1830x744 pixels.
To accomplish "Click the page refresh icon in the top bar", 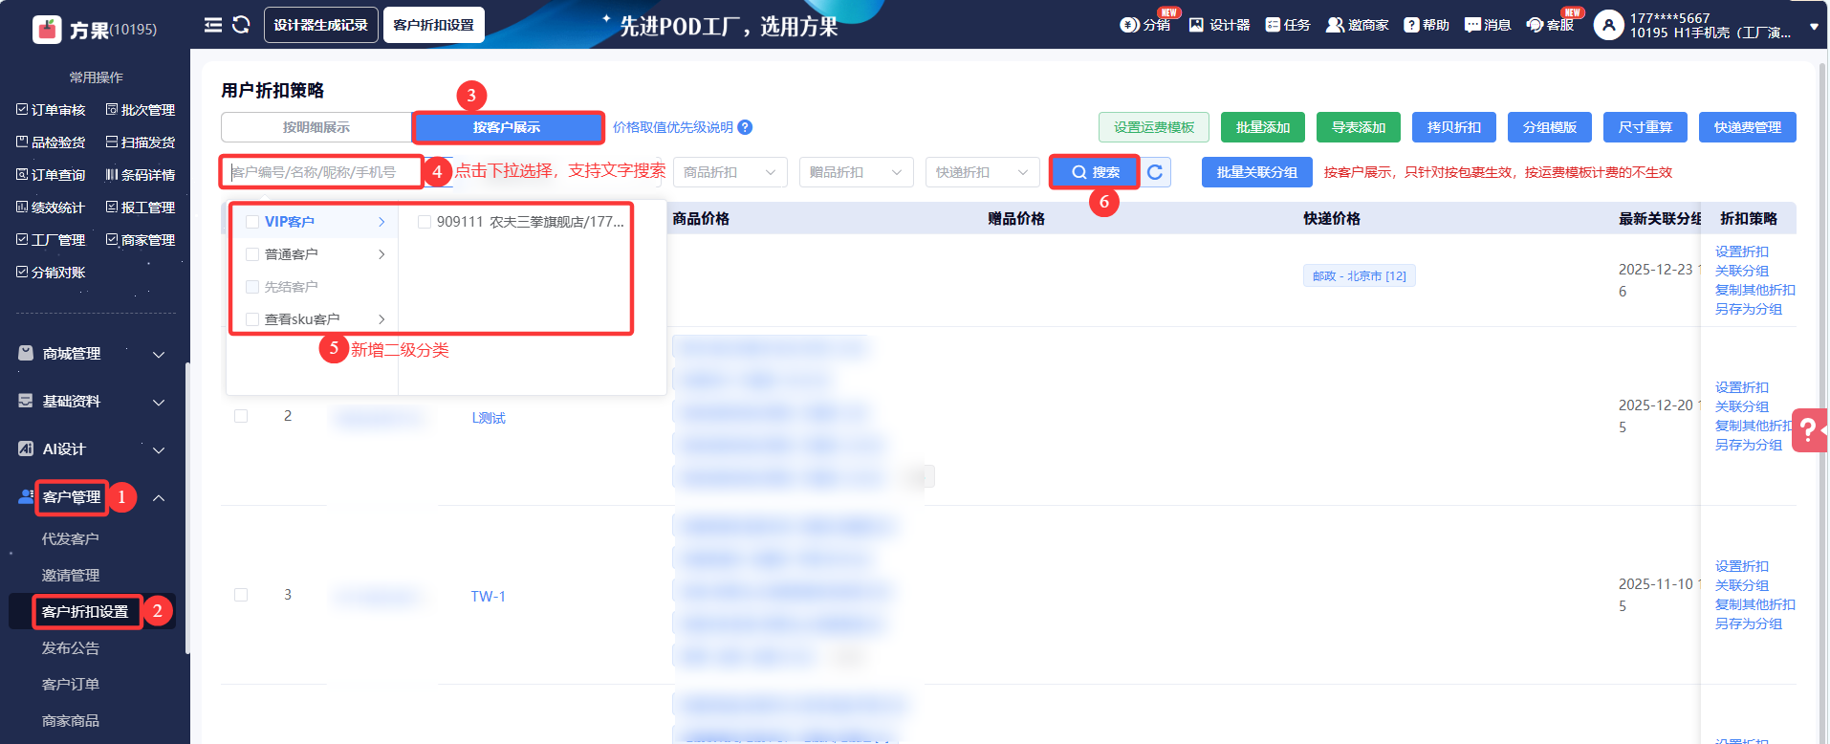I will pos(241,25).
